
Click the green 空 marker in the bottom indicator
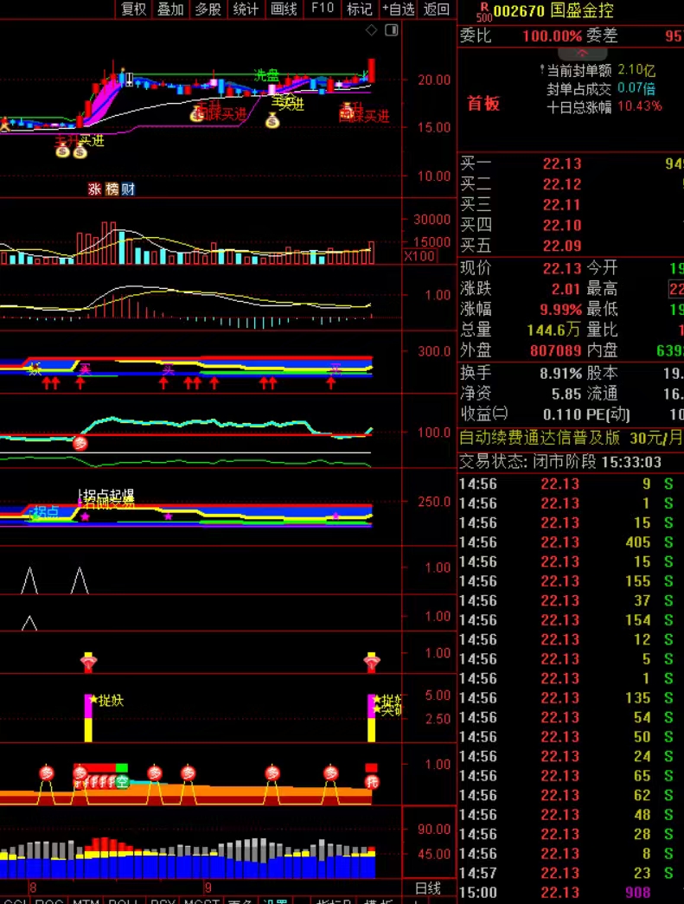tap(122, 782)
